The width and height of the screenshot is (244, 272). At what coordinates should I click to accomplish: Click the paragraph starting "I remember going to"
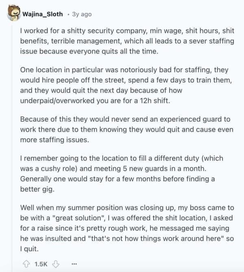[122, 168]
